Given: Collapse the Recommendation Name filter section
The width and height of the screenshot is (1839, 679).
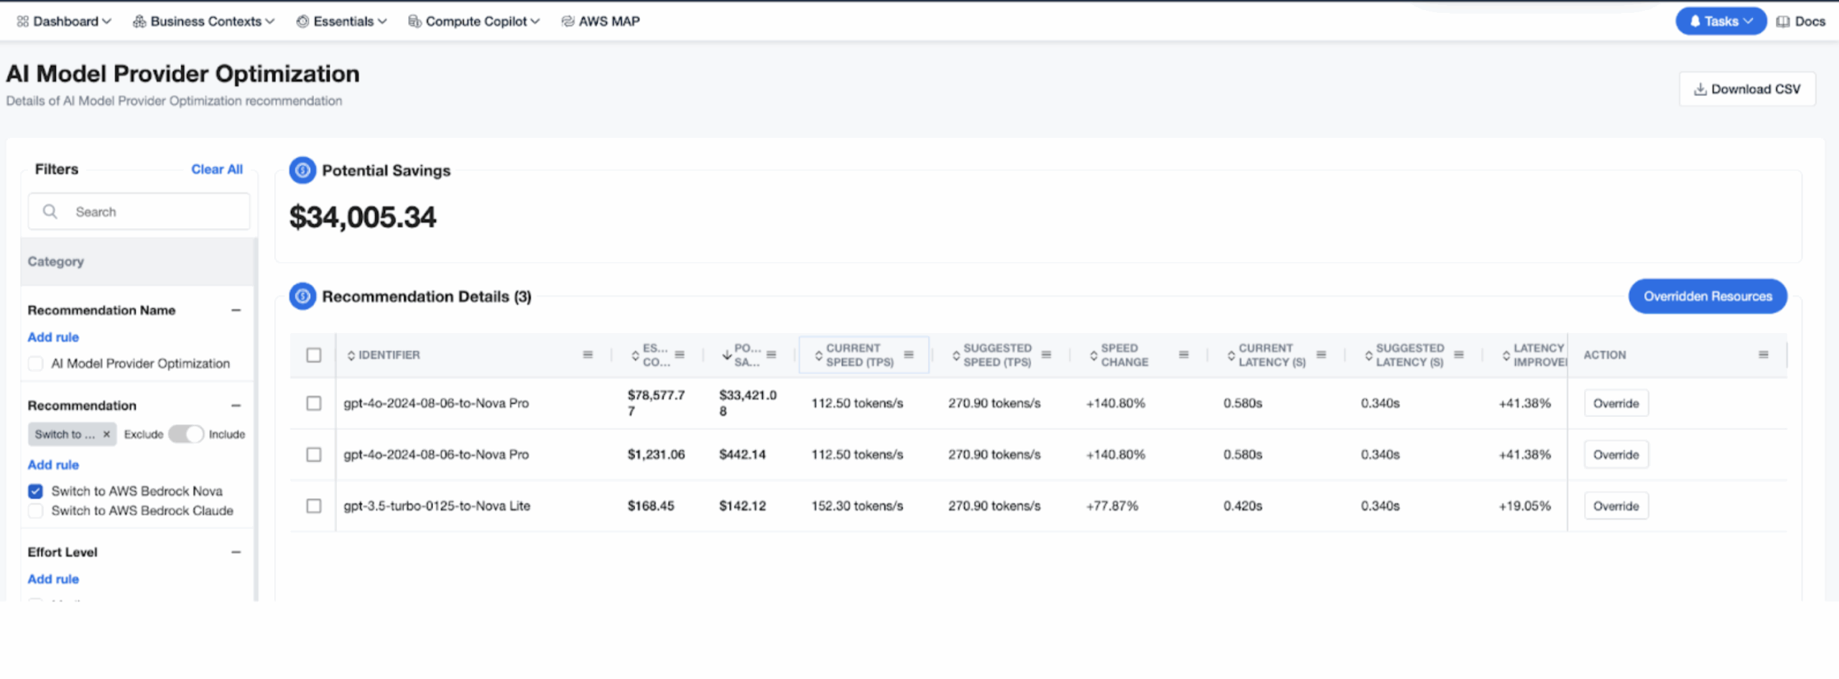Looking at the screenshot, I should (236, 310).
